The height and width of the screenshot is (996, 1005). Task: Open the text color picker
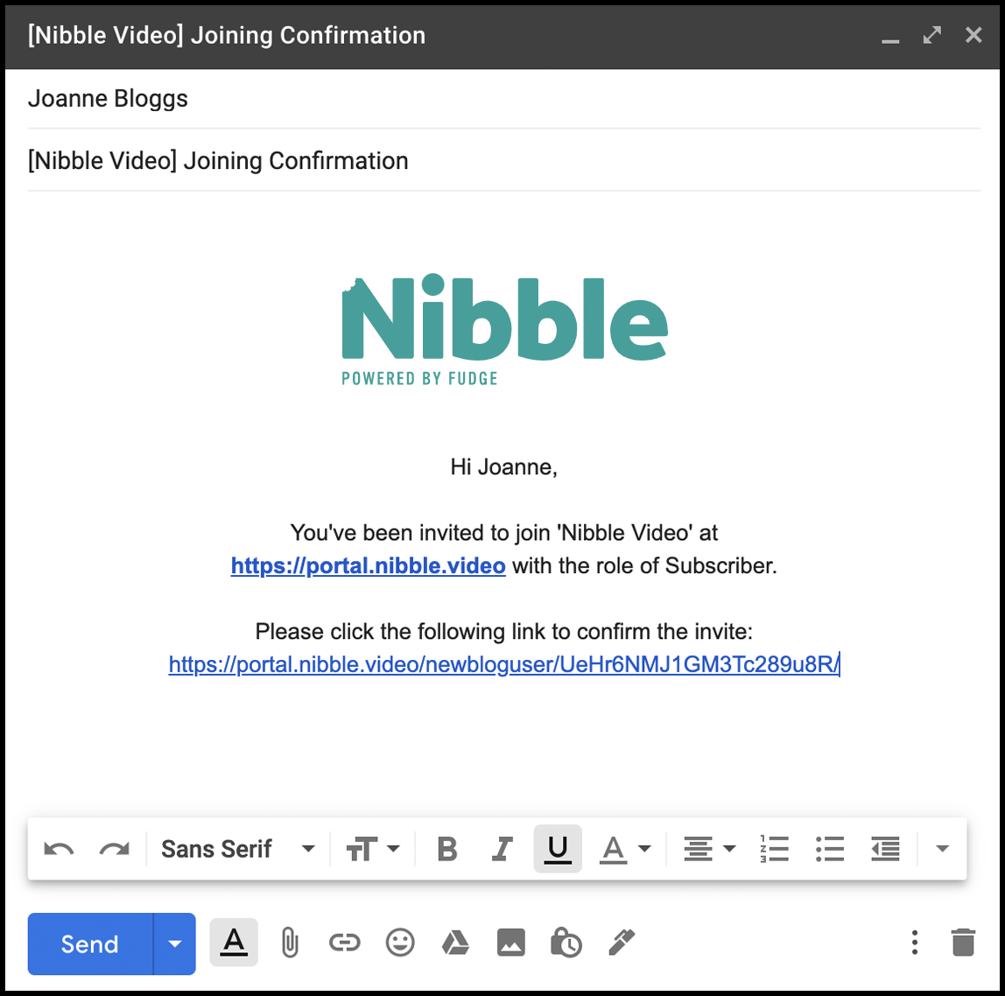click(x=625, y=849)
